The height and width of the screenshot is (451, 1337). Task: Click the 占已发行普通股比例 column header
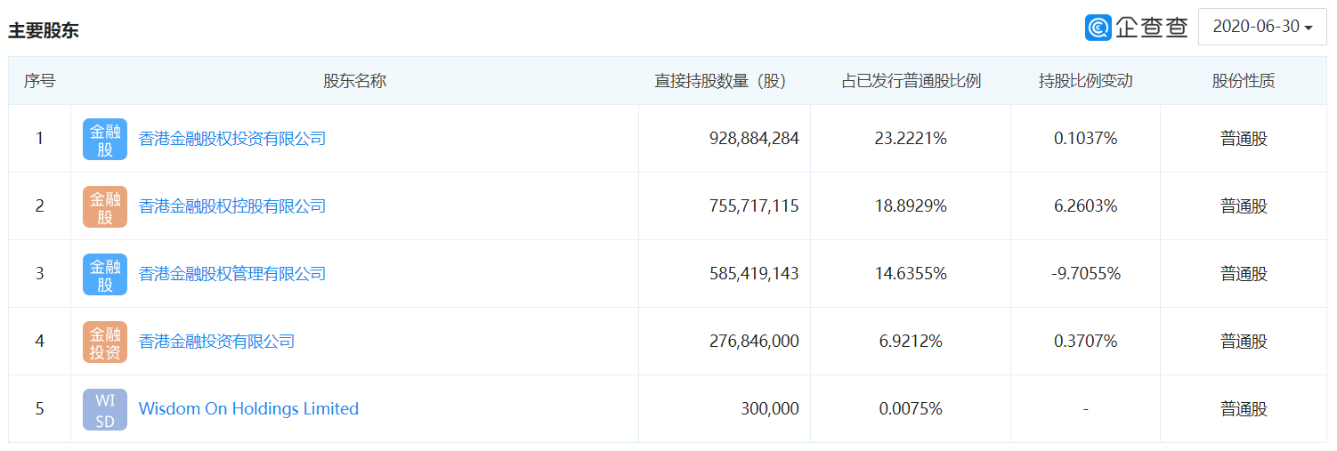911,81
